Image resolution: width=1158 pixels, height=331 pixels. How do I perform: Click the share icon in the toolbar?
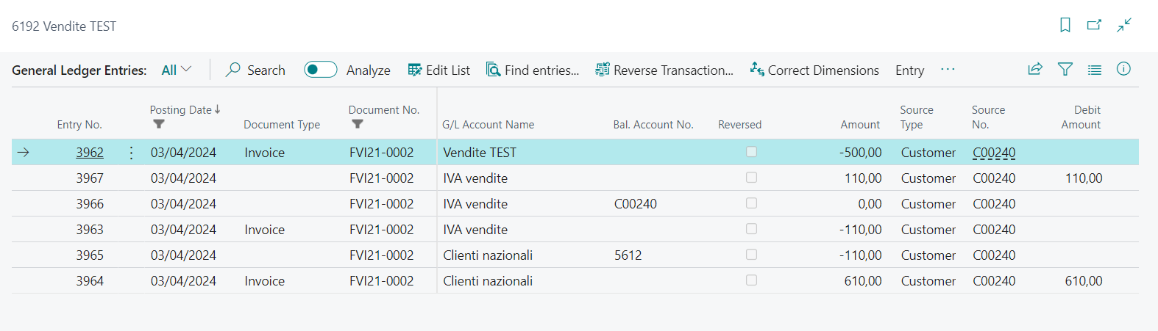click(x=1035, y=69)
